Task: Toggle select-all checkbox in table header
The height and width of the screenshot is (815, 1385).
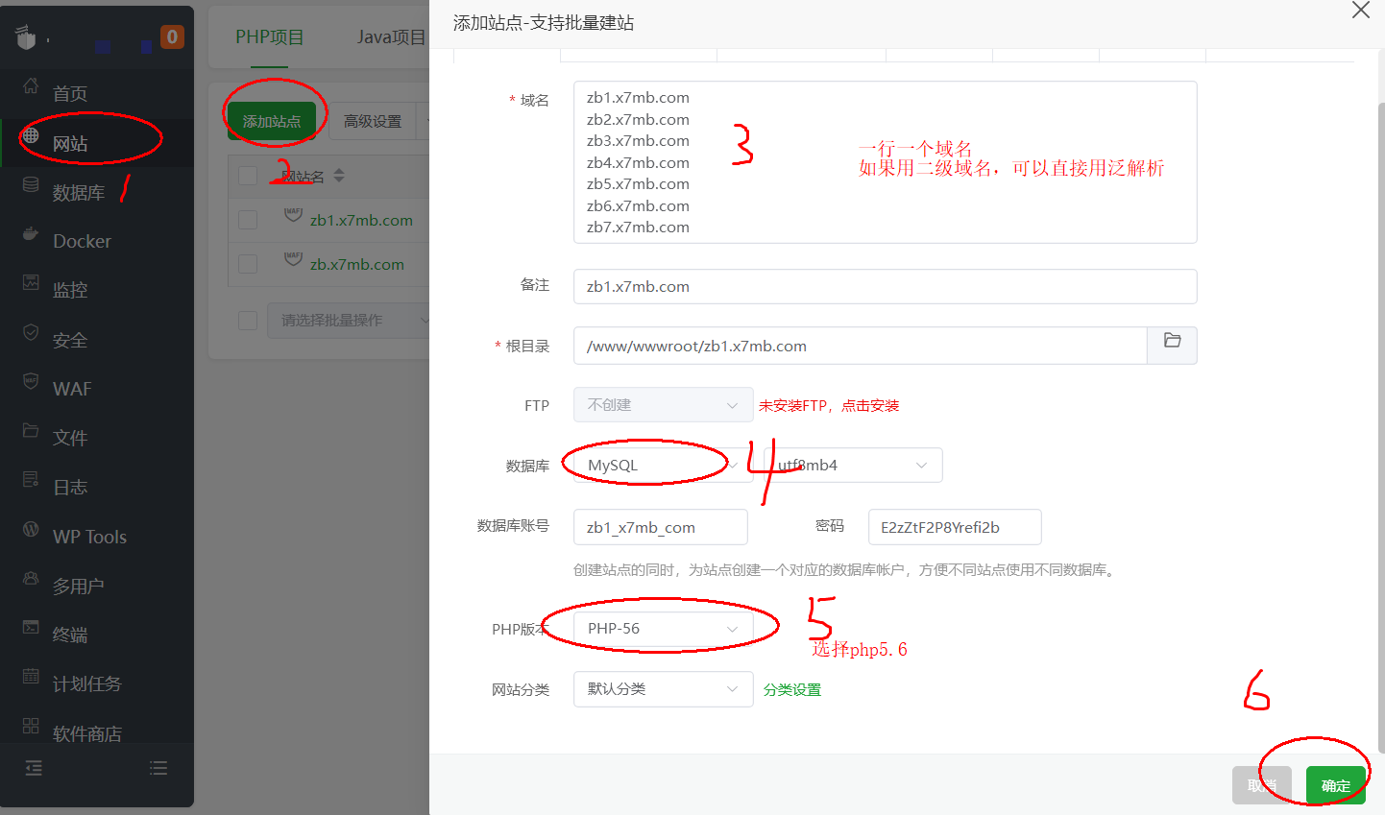Action: [x=248, y=176]
